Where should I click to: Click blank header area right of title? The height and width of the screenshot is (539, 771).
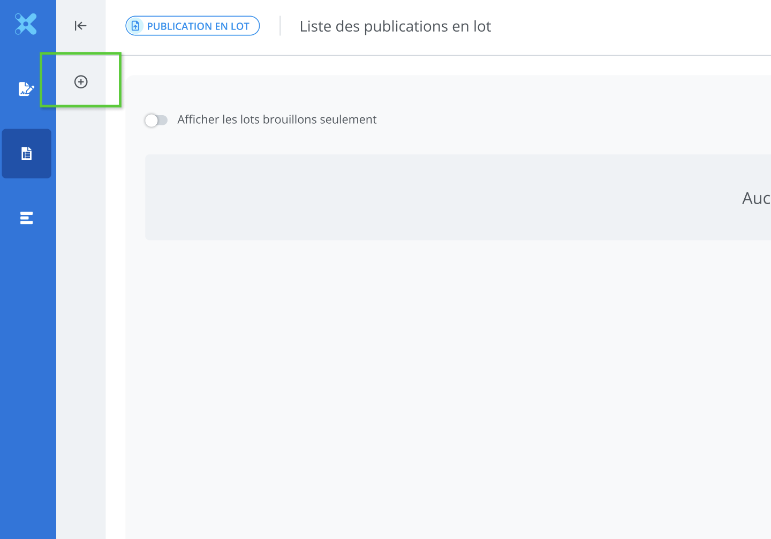point(632,26)
